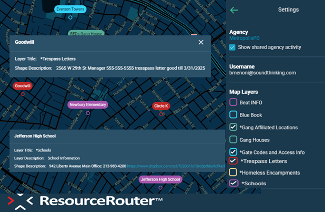The image size is (325, 212).
Task: Close the Goodwill info popup
Action: click(201, 42)
